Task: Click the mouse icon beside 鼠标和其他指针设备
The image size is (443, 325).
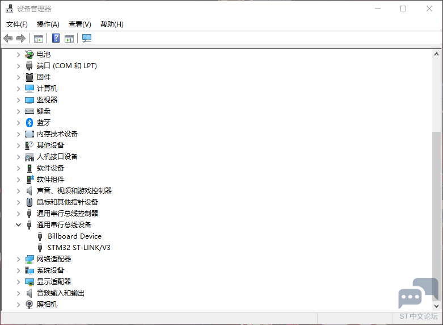Action: coord(29,202)
